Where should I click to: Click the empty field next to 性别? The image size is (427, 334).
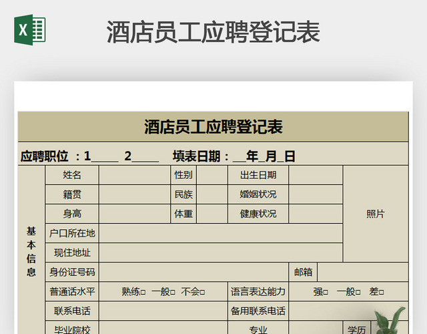(212, 175)
